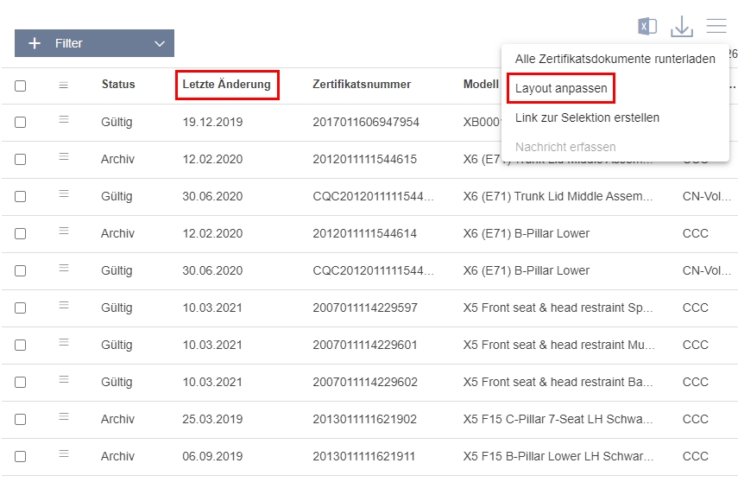Image resolution: width=738 pixels, height=482 pixels.
Task: Open the header row lines menu icon
Action: [64, 86]
